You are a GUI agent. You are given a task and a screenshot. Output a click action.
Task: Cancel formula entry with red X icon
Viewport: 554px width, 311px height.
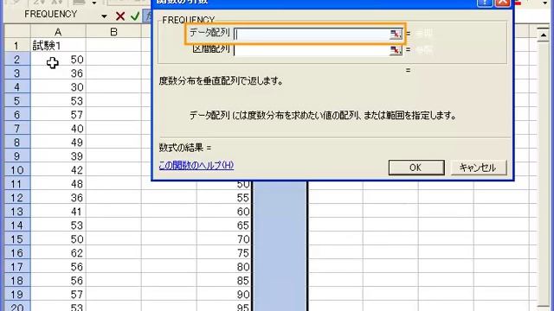[x=120, y=16]
